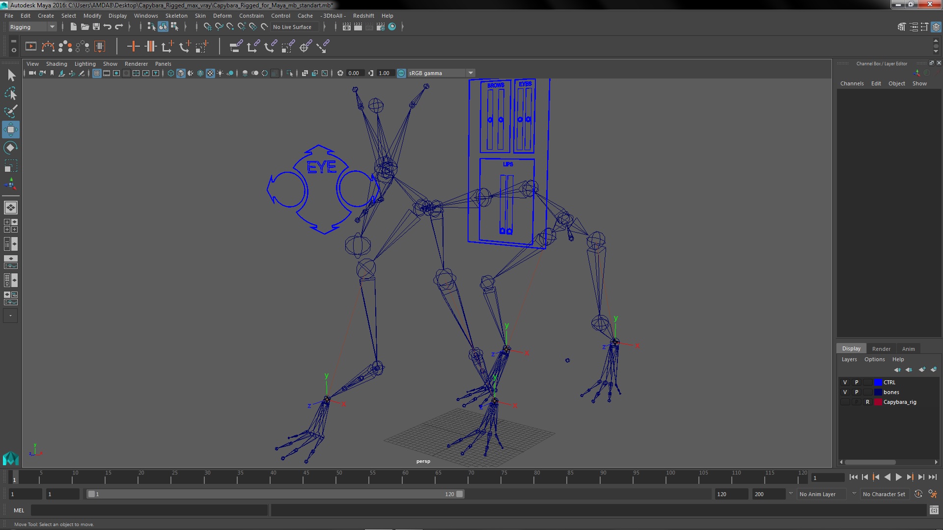This screenshot has width=943, height=530.
Task: Click the current frame field
Action: (x=828, y=477)
